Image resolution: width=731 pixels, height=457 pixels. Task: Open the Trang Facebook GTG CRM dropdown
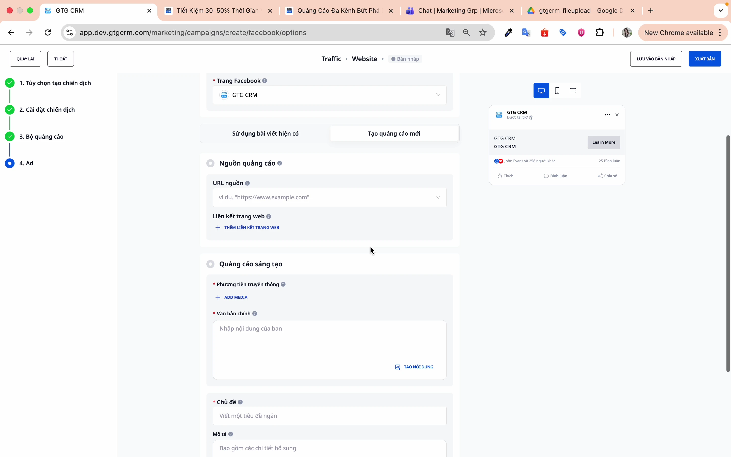click(329, 95)
